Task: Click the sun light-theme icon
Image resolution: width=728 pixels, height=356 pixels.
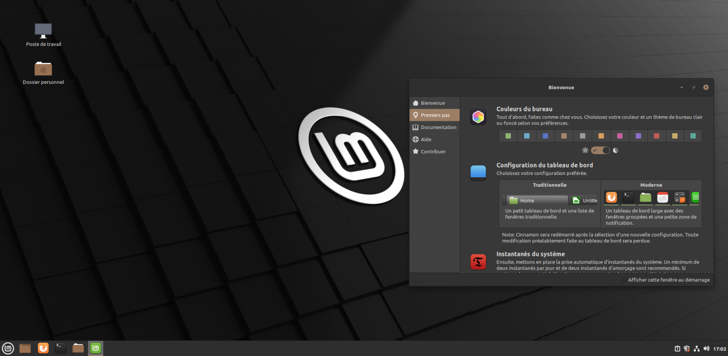Action: [x=585, y=150]
